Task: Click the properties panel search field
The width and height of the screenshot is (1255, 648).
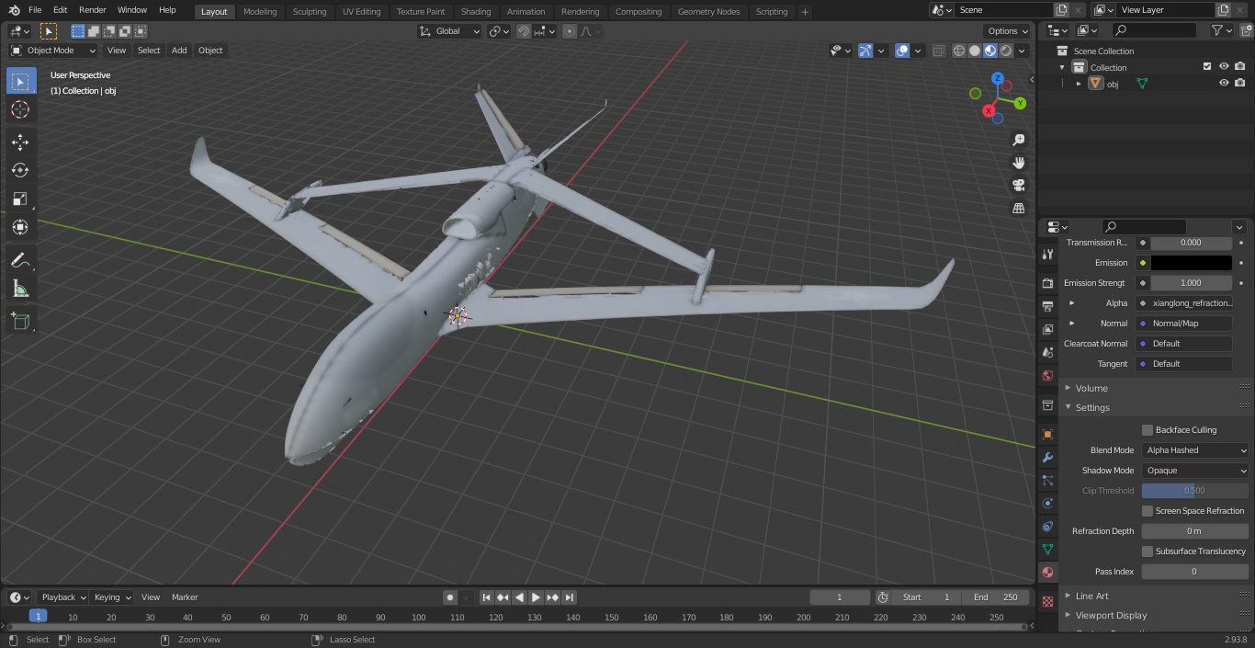Action: (1144, 227)
